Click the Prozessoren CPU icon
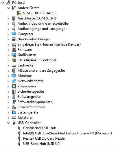Screen dimensions: 118x153 click(14, 86)
